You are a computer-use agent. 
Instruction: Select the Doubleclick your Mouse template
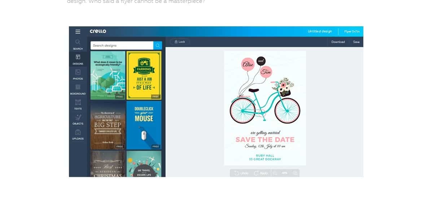coord(144,125)
